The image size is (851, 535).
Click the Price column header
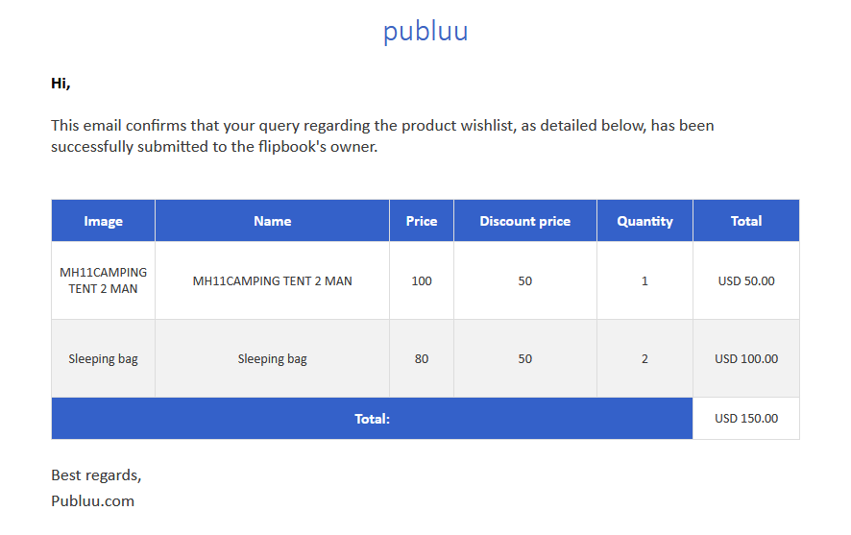tap(422, 221)
